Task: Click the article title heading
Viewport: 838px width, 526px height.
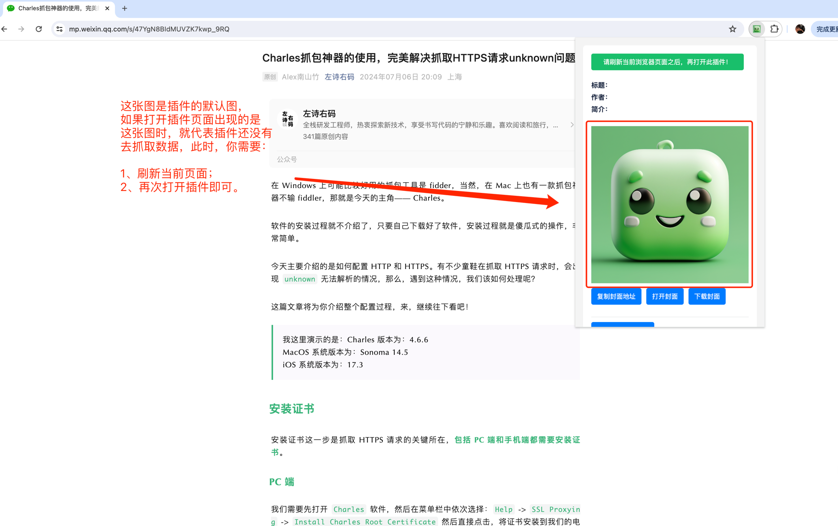Action: pos(419,58)
